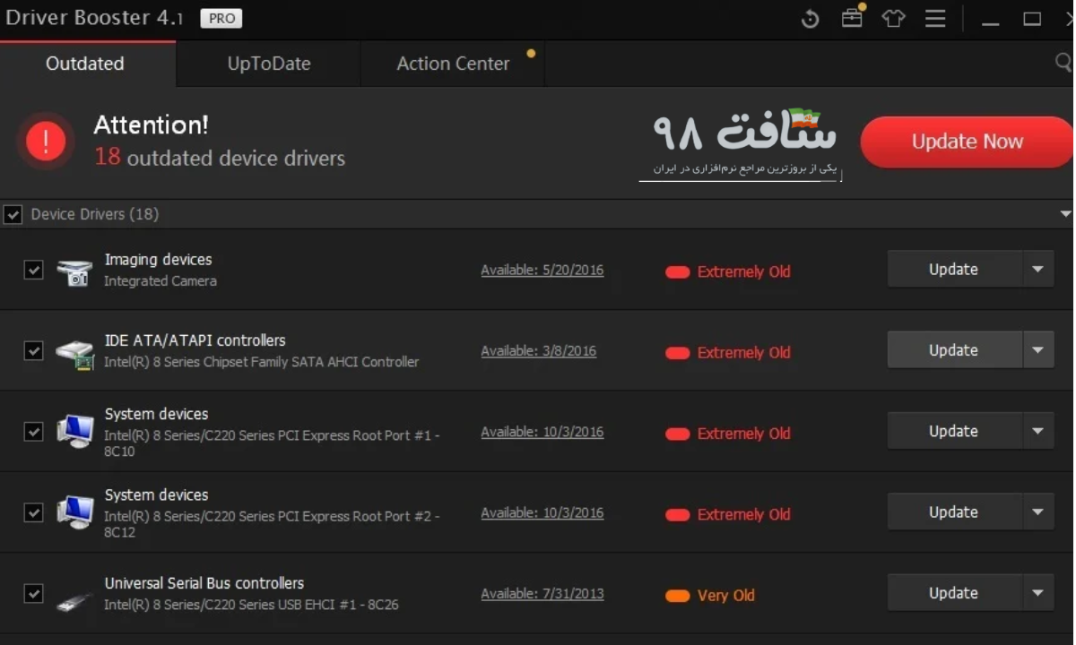
Task: Uncheck the Imaging devices checkbox
Action: point(33,270)
